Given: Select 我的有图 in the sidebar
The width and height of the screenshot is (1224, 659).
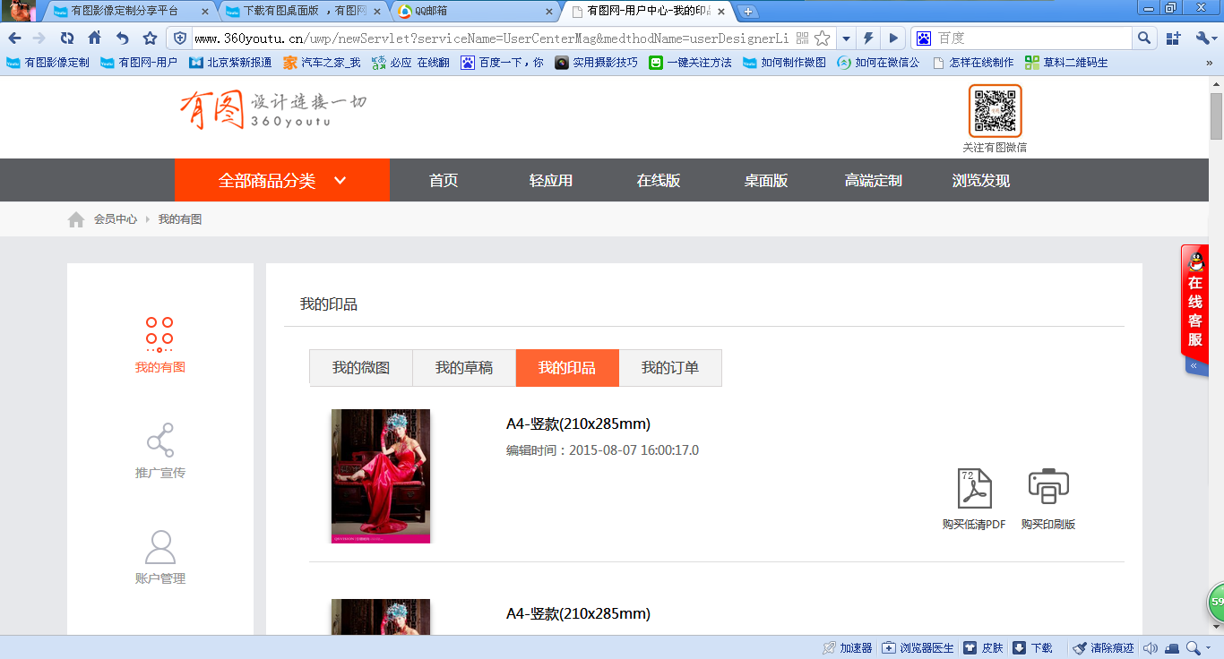Looking at the screenshot, I should (159, 345).
